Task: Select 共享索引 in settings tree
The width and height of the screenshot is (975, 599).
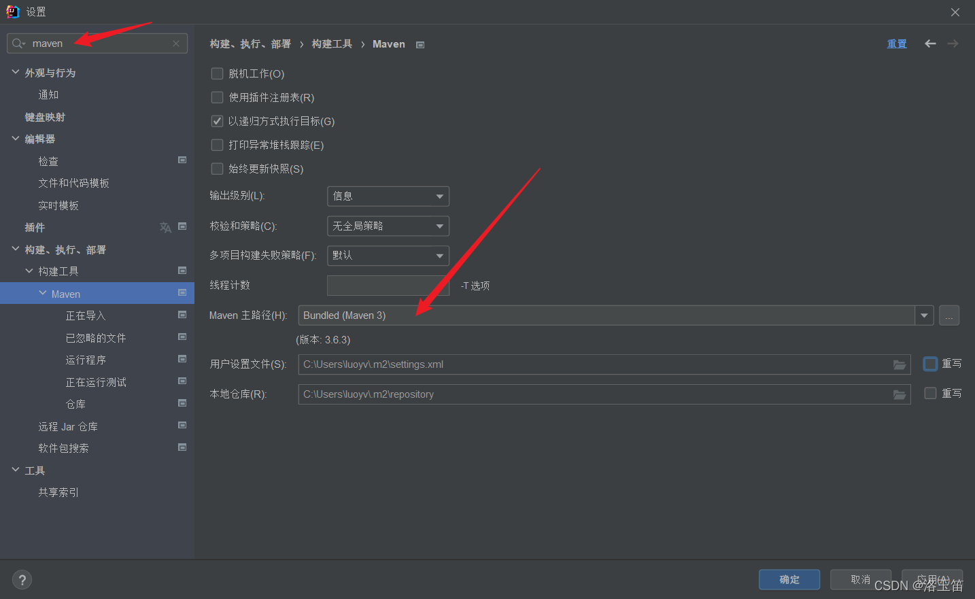Action: (x=58, y=492)
